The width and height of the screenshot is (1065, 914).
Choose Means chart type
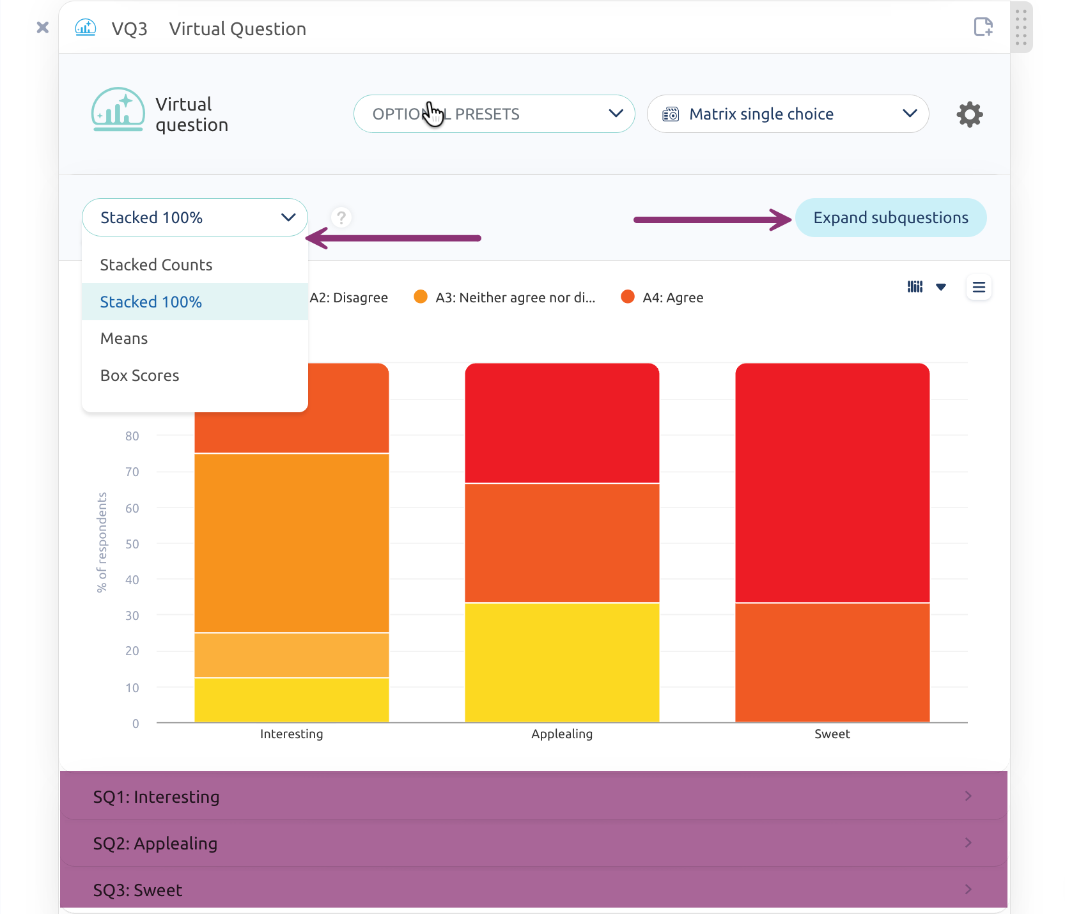(x=195, y=339)
